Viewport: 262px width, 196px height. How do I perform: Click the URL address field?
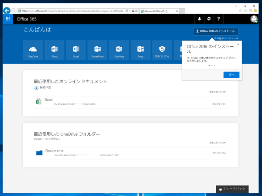pyautogui.click(x=73, y=11)
